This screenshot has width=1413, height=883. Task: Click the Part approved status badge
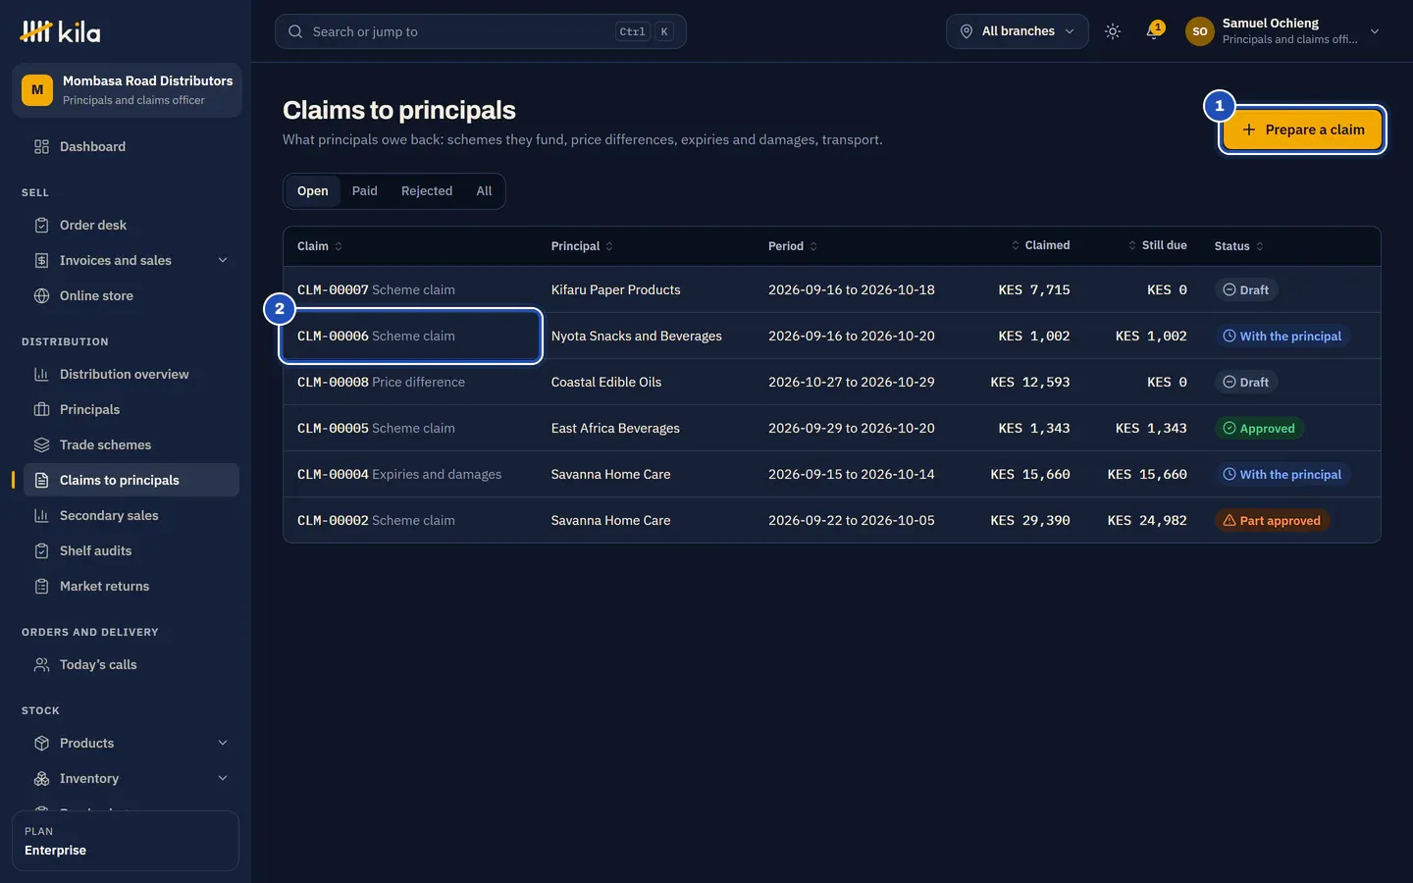coord(1272,521)
